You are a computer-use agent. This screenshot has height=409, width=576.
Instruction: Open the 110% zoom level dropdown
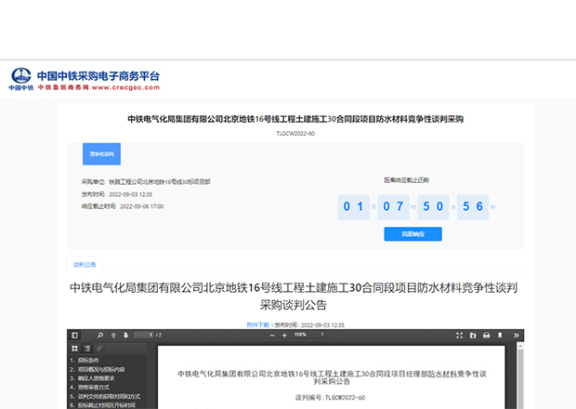(308, 335)
